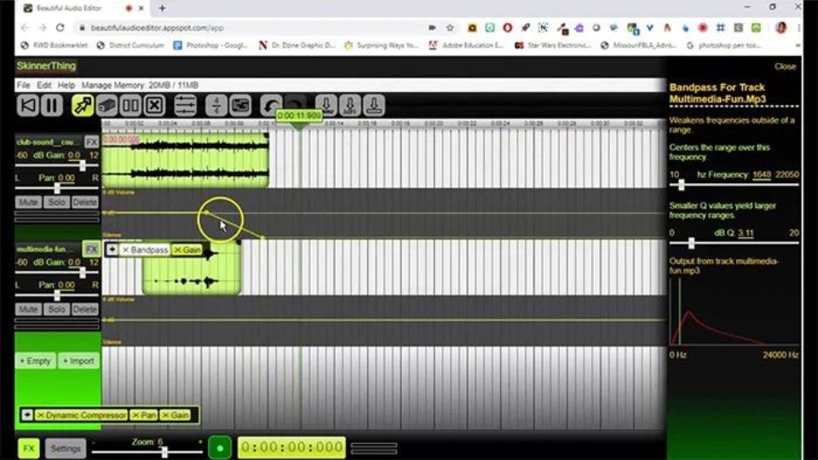
Task: Toggle the master FX button at bottom
Action: click(x=29, y=448)
